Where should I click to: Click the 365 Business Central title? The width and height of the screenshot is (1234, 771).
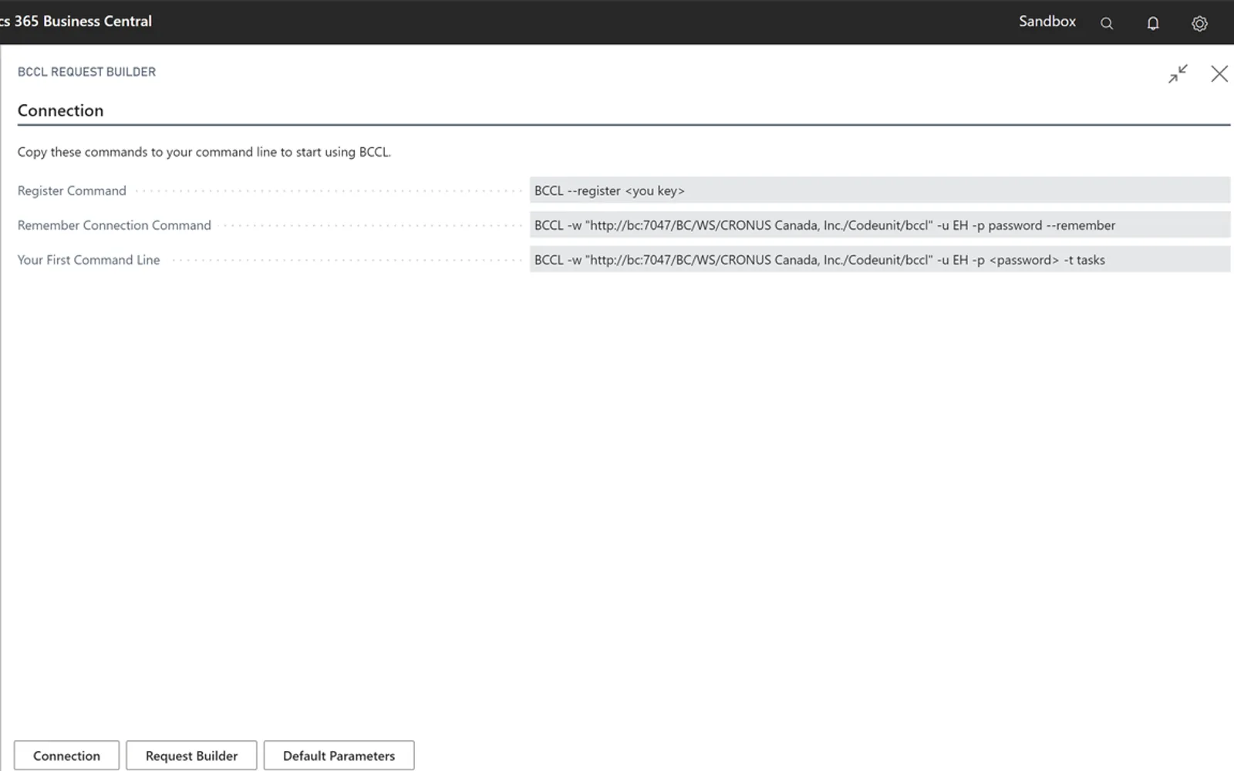pos(76,22)
